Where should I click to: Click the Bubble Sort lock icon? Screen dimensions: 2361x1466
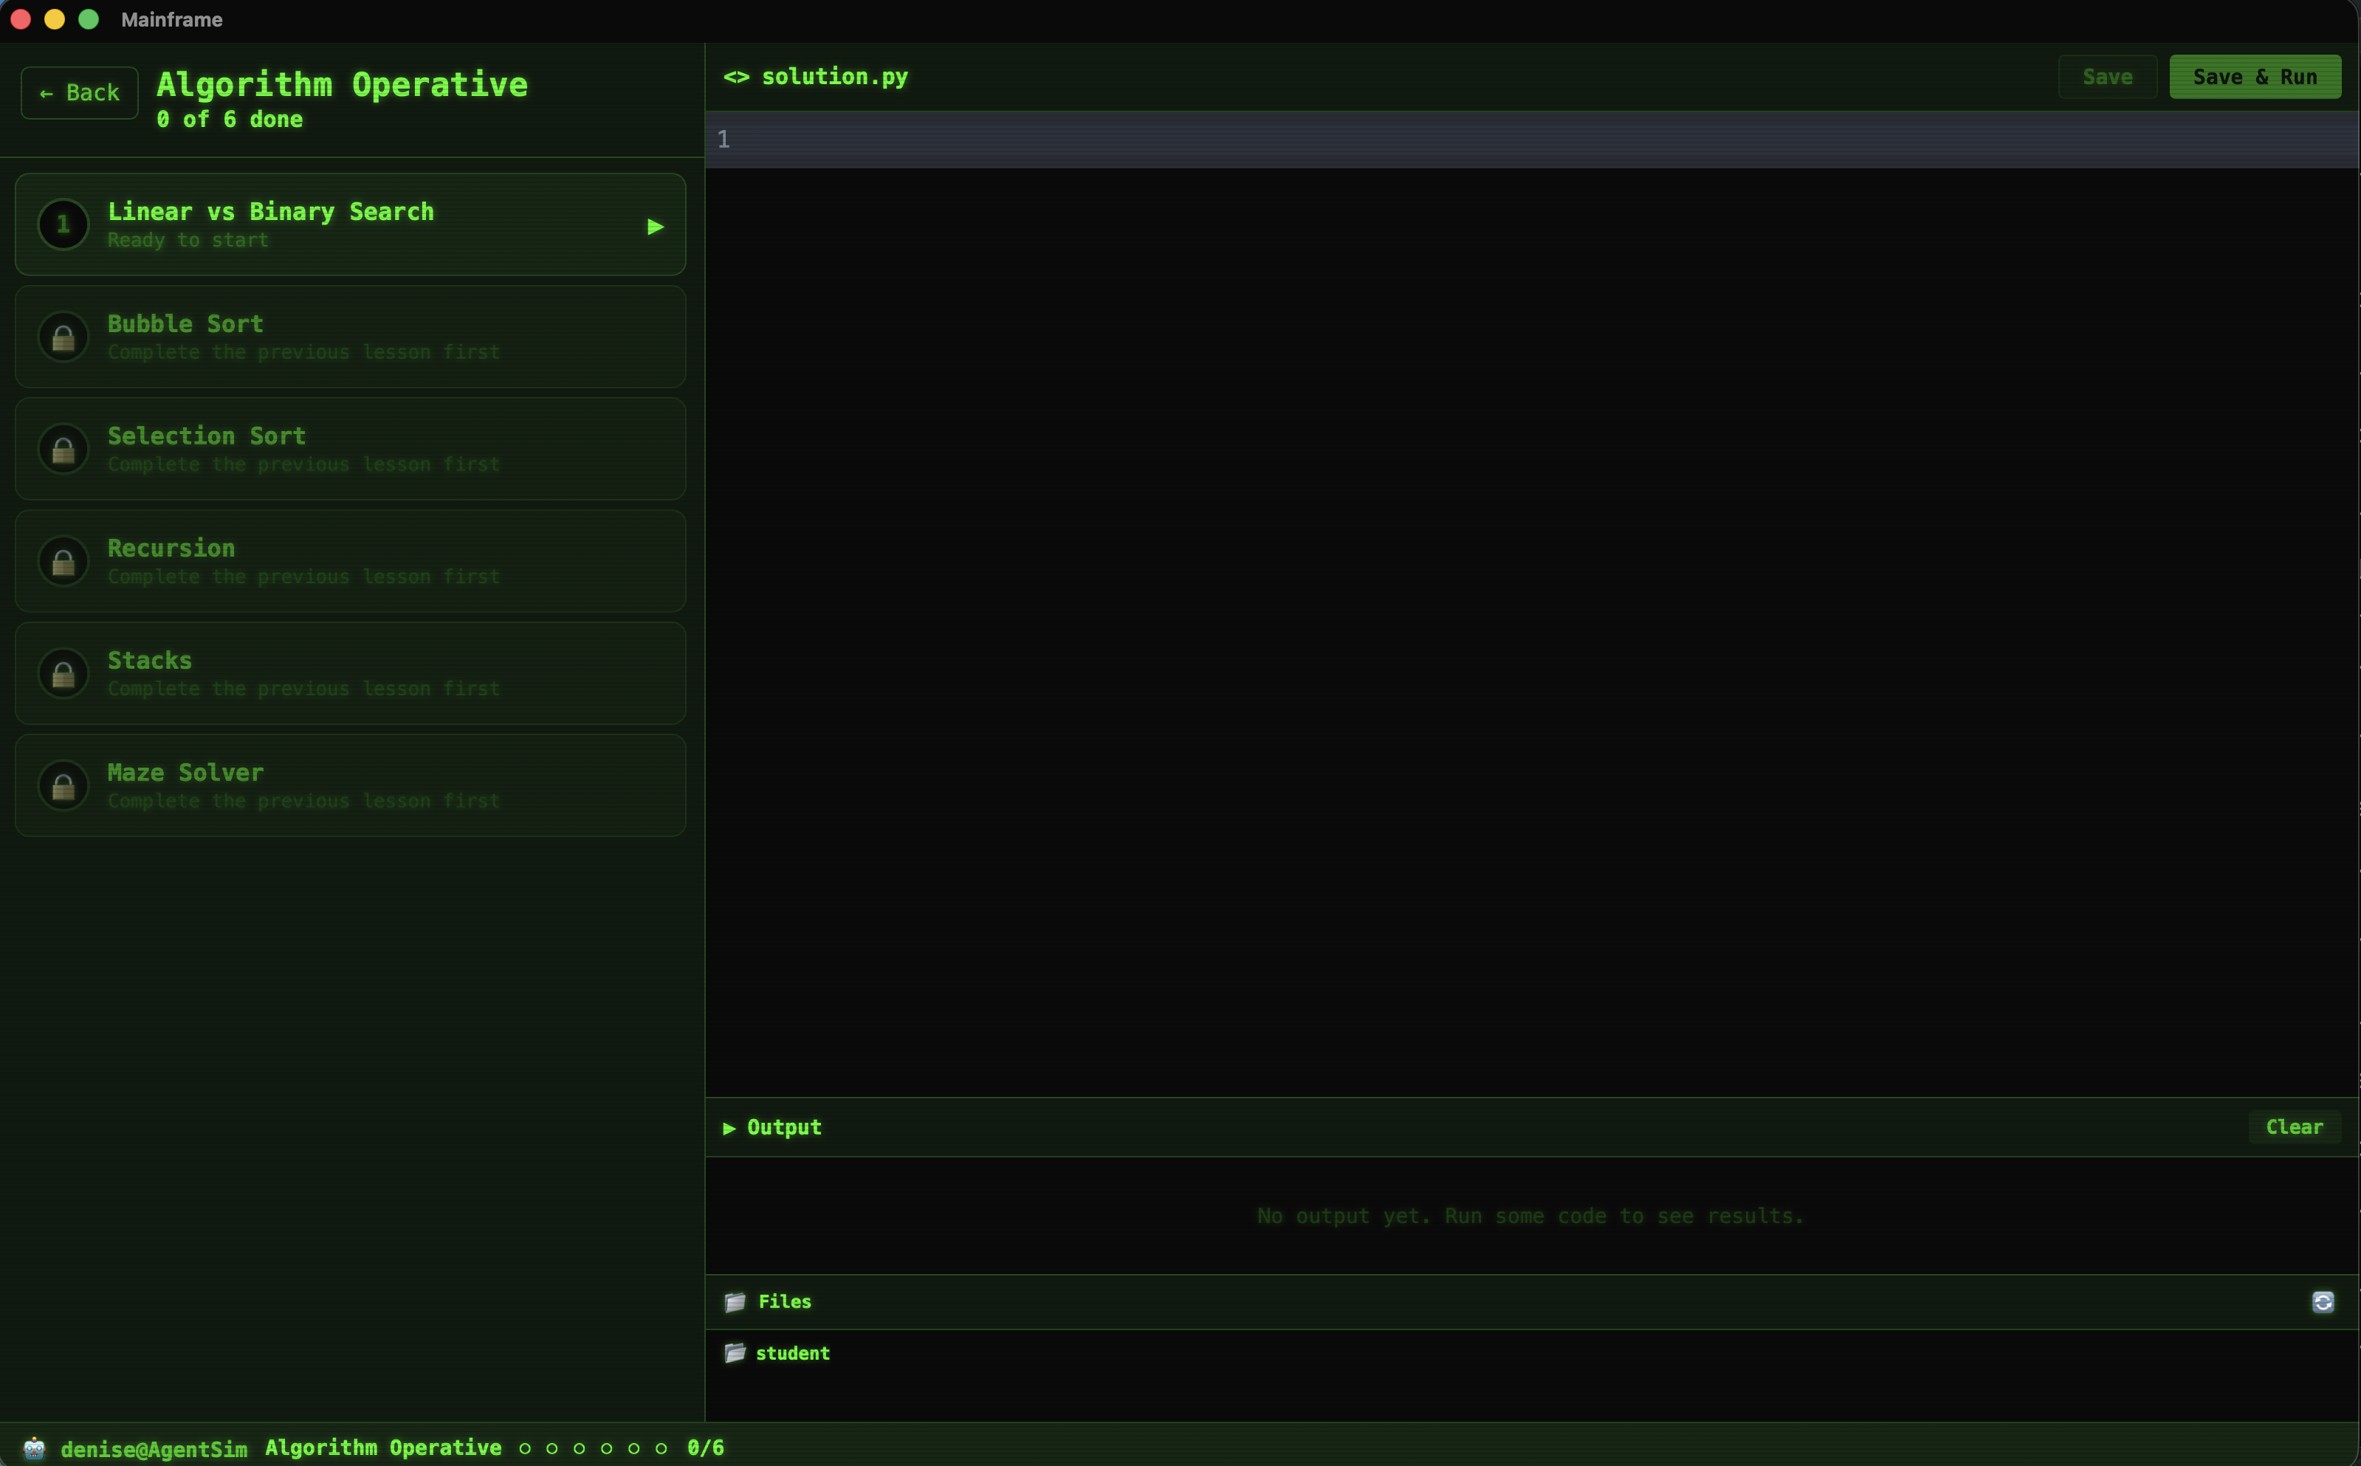(63, 337)
